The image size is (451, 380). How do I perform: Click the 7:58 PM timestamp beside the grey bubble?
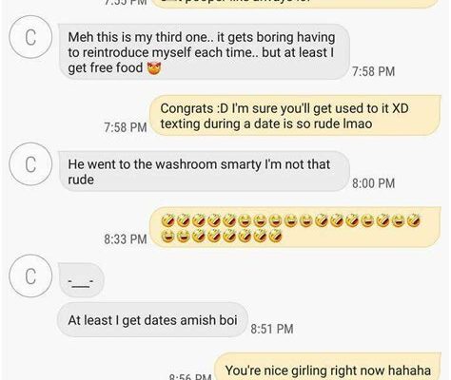tap(374, 71)
